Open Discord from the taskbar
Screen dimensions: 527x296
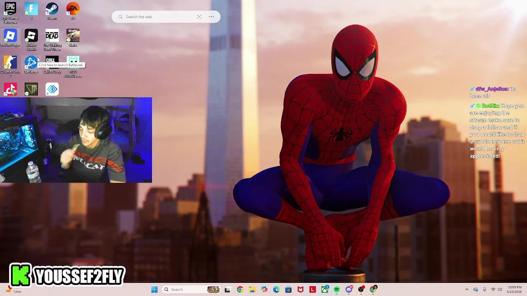pyautogui.click(x=349, y=289)
